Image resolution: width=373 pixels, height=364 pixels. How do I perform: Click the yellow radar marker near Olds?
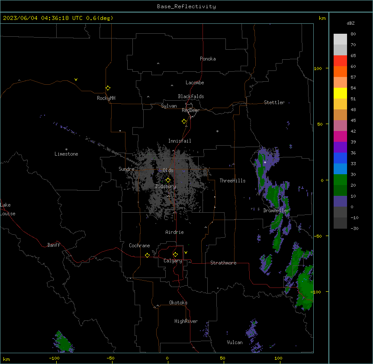tap(168, 180)
